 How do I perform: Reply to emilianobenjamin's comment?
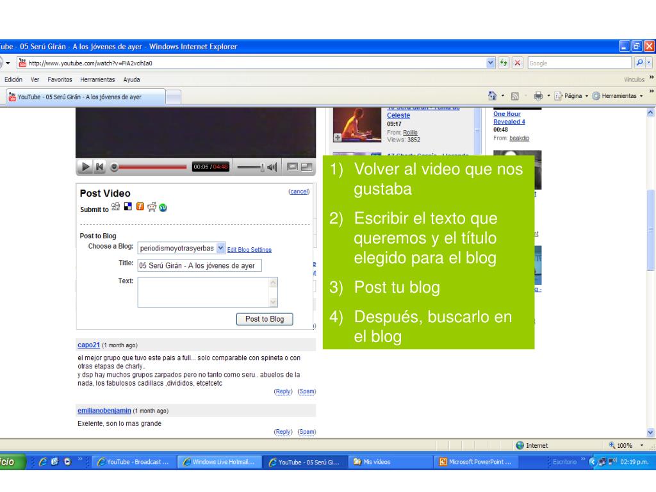coord(283,432)
